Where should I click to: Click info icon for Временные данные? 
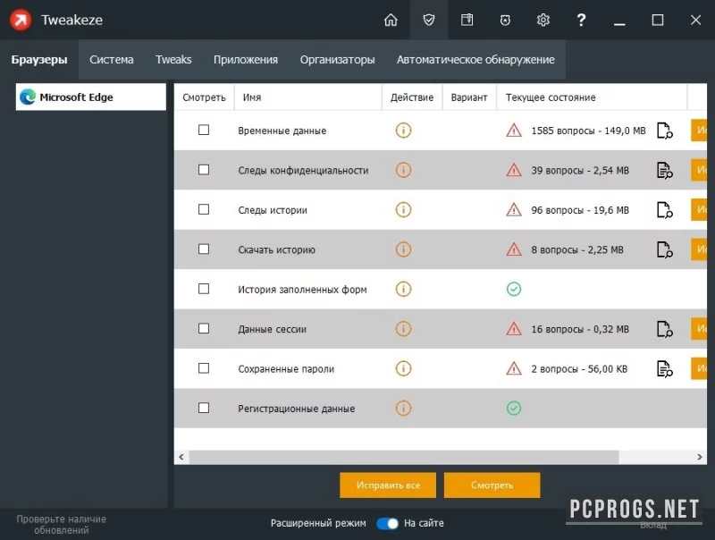pos(403,131)
